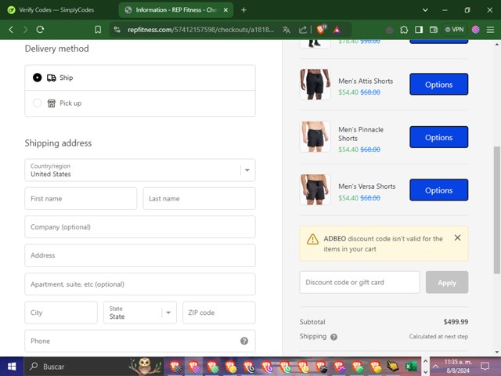Image resolution: width=501 pixels, height=376 pixels.
Task: Click the owl search highlight icon
Action: pyautogui.click(x=145, y=367)
